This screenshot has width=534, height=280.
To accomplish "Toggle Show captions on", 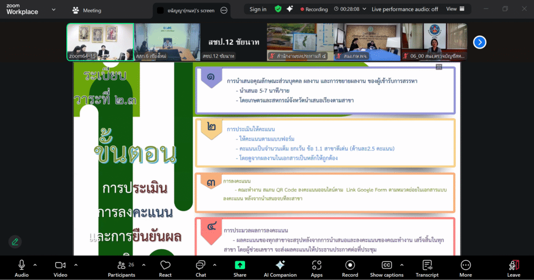I will 386,268.
